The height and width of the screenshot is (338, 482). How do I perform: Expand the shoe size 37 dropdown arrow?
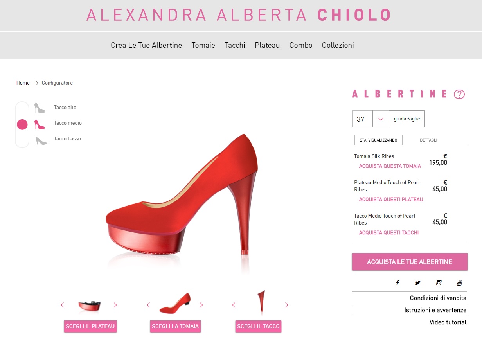pyautogui.click(x=381, y=119)
